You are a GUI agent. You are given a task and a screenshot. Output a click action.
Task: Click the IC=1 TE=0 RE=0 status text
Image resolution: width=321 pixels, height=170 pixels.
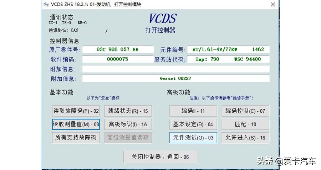click(67, 23)
